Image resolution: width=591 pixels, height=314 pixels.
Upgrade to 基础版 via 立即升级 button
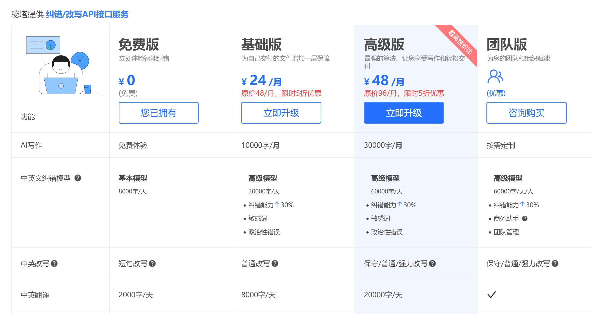(x=281, y=113)
